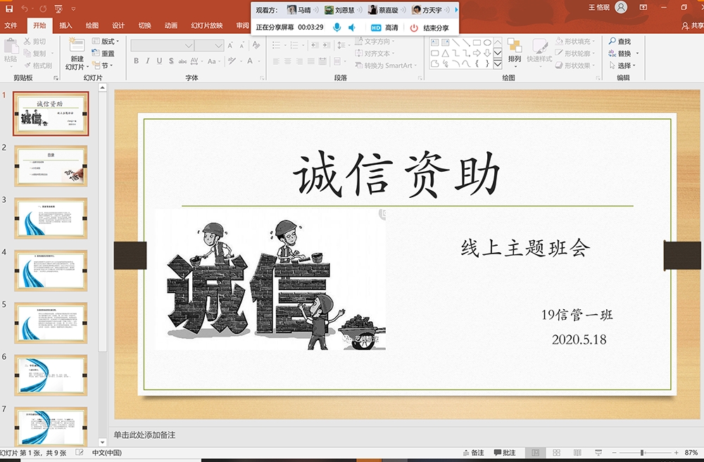
Task: Switch to the Design (设计) tab
Action: [x=118, y=25]
